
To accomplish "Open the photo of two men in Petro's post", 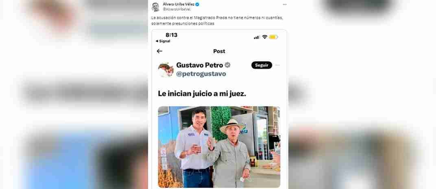I will click(x=219, y=147).
